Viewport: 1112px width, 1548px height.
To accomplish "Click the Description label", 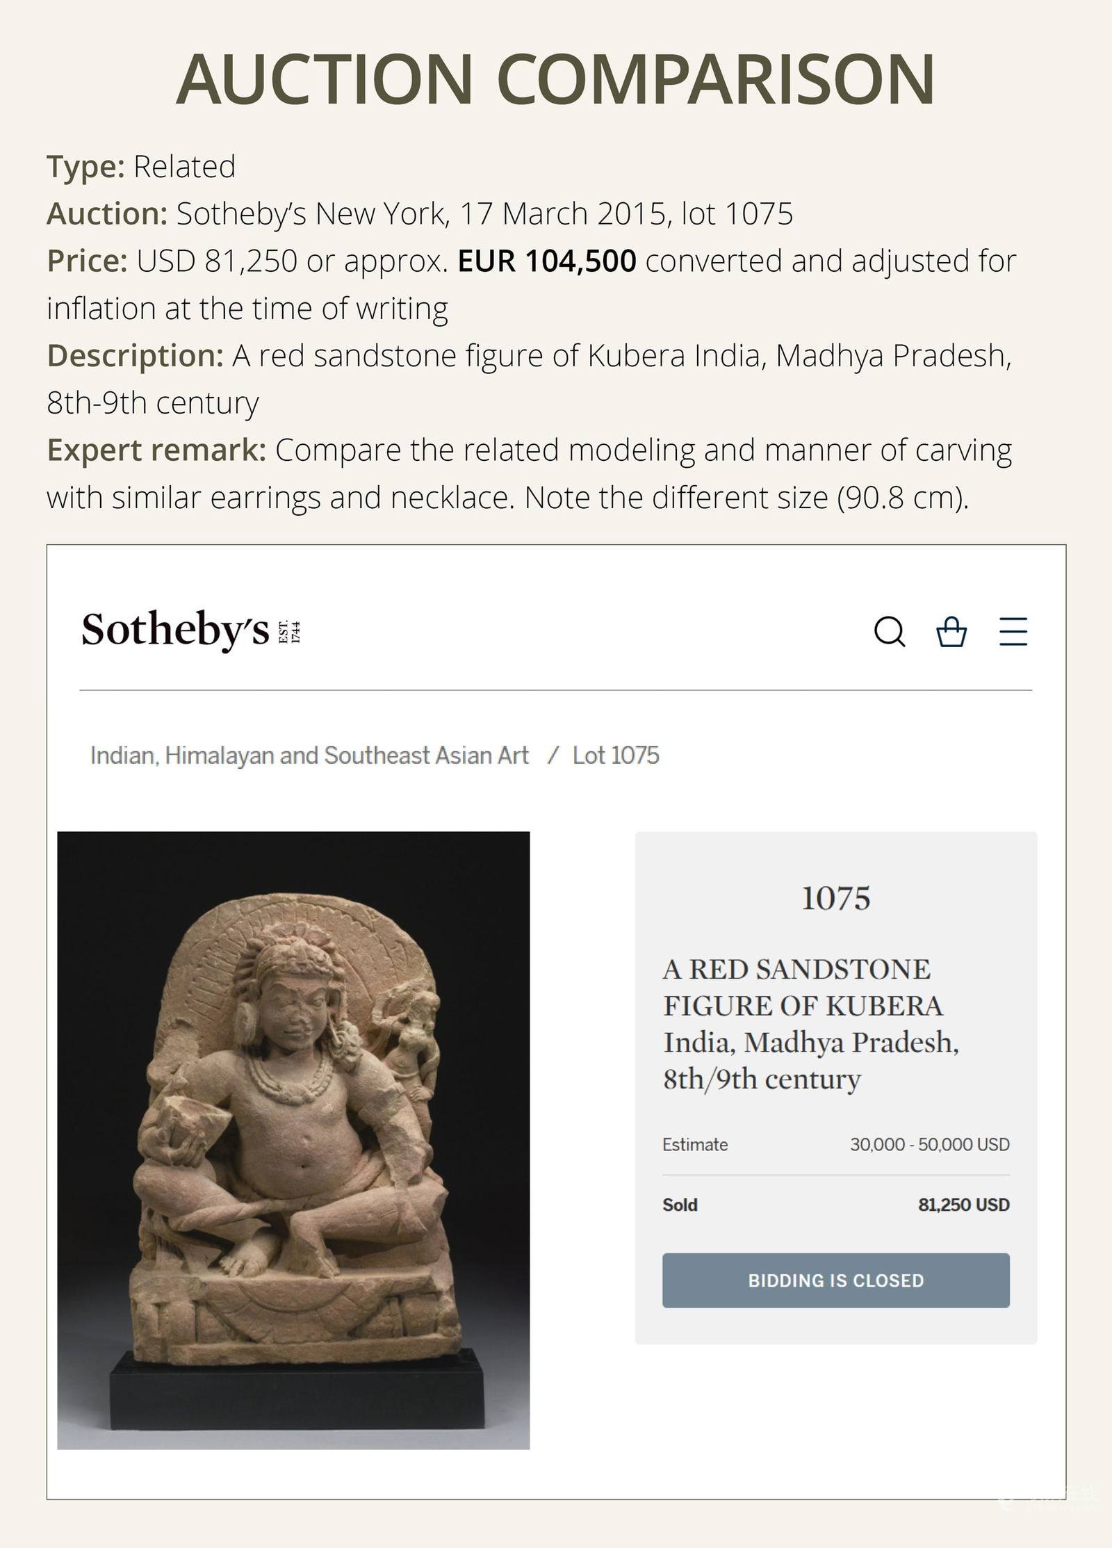I will pos(135,355).
